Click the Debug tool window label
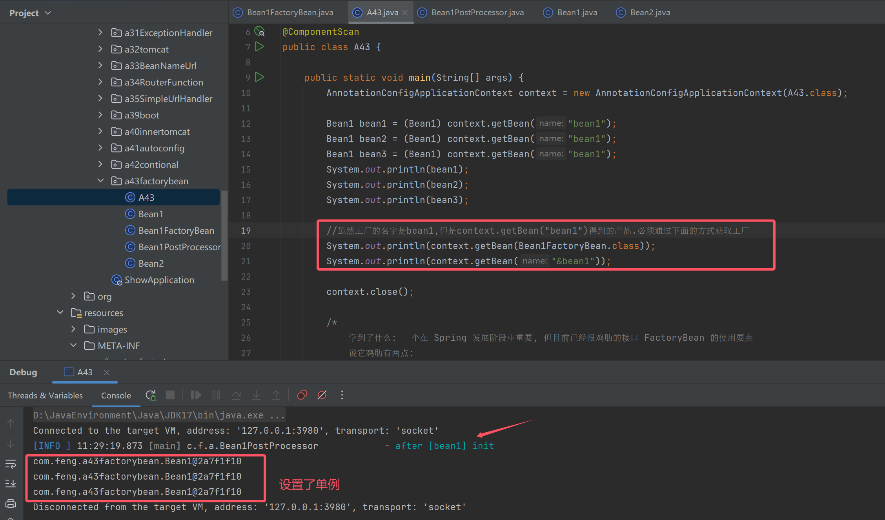The height and width of the screenshot is (520, 885). pos(23,372)
